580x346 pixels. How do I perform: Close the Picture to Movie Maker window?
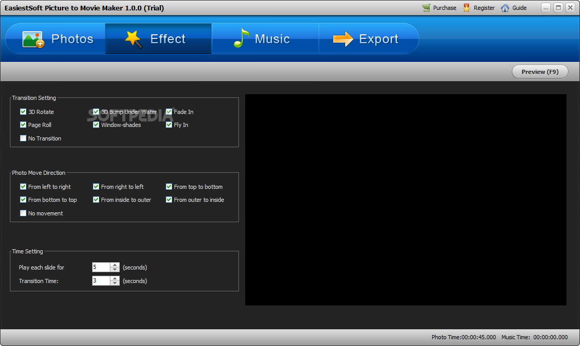coord(570,8)
